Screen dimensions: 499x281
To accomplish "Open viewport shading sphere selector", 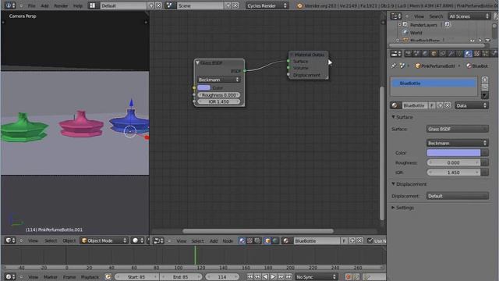I will pos(137,240).
